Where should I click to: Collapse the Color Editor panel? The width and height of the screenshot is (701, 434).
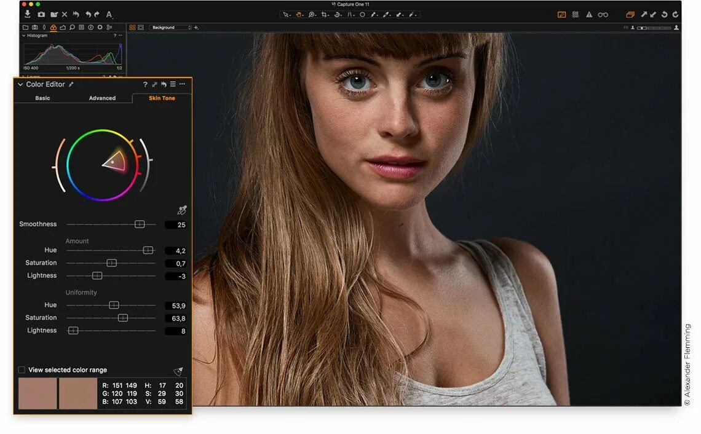point(20,84)
